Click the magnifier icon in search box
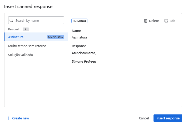 pos(11,20)
